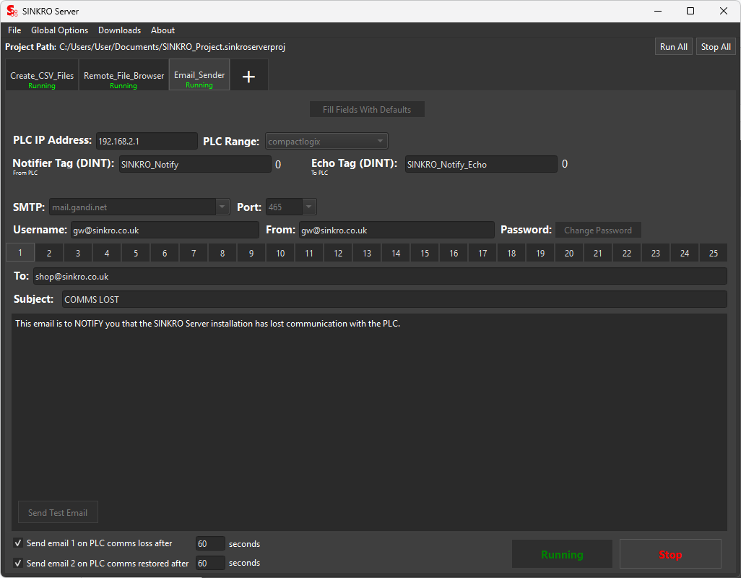The height and width of the screenshot is (578, 741).
Task: Switch to the Create_CSV_Files tab
Action: (x=42, y=79)
